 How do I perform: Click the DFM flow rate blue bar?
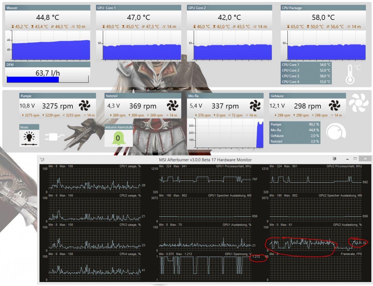(x=33, y=79)
